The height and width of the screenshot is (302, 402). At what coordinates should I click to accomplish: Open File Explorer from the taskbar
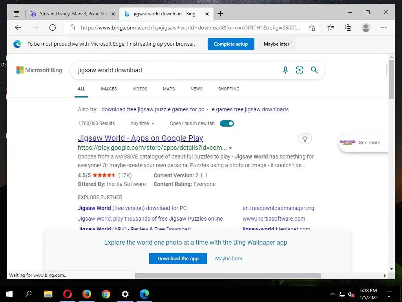pyautogui.click(x=48, y=294)
